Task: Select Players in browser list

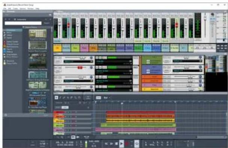Action: click(x=9, y=38)
